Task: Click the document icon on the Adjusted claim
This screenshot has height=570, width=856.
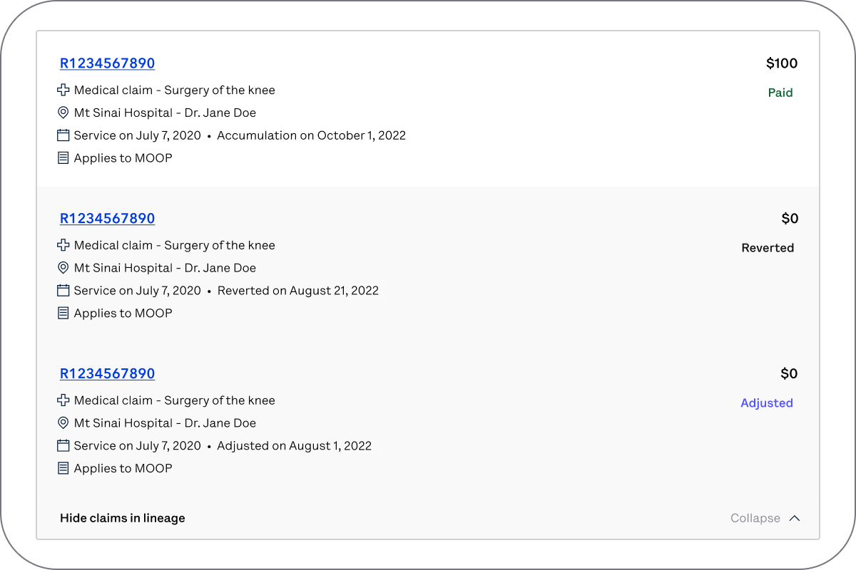Action: (x=63, y=468)
